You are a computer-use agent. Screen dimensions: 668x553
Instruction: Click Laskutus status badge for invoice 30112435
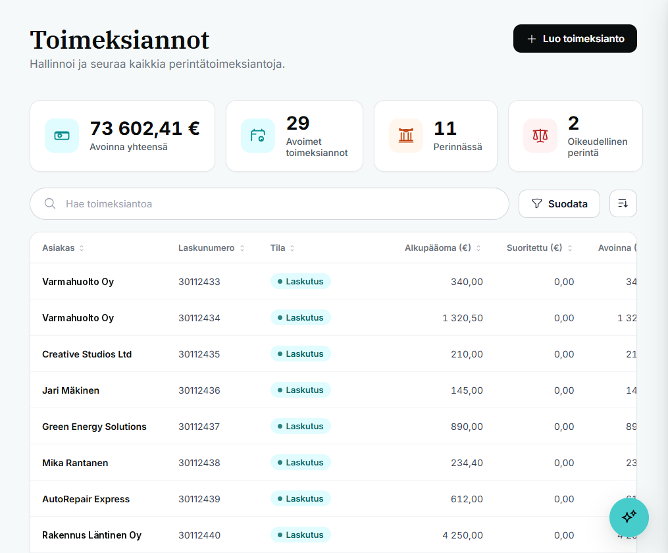click(x=300, y=354)
